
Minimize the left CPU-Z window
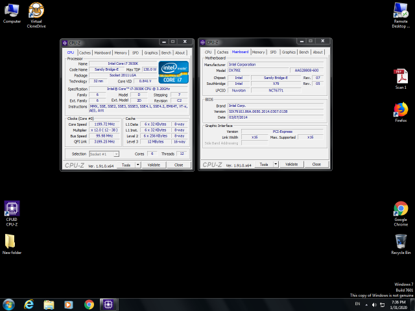pos(164,41)
